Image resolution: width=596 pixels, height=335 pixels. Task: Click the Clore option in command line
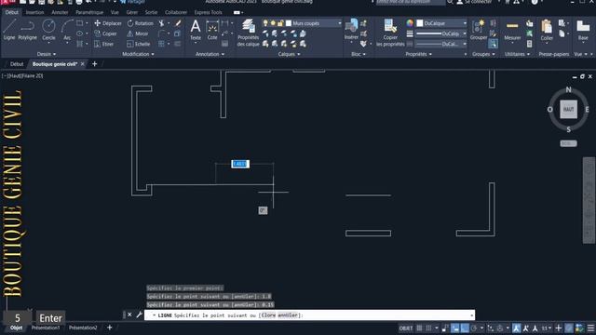tap(268, 315)
